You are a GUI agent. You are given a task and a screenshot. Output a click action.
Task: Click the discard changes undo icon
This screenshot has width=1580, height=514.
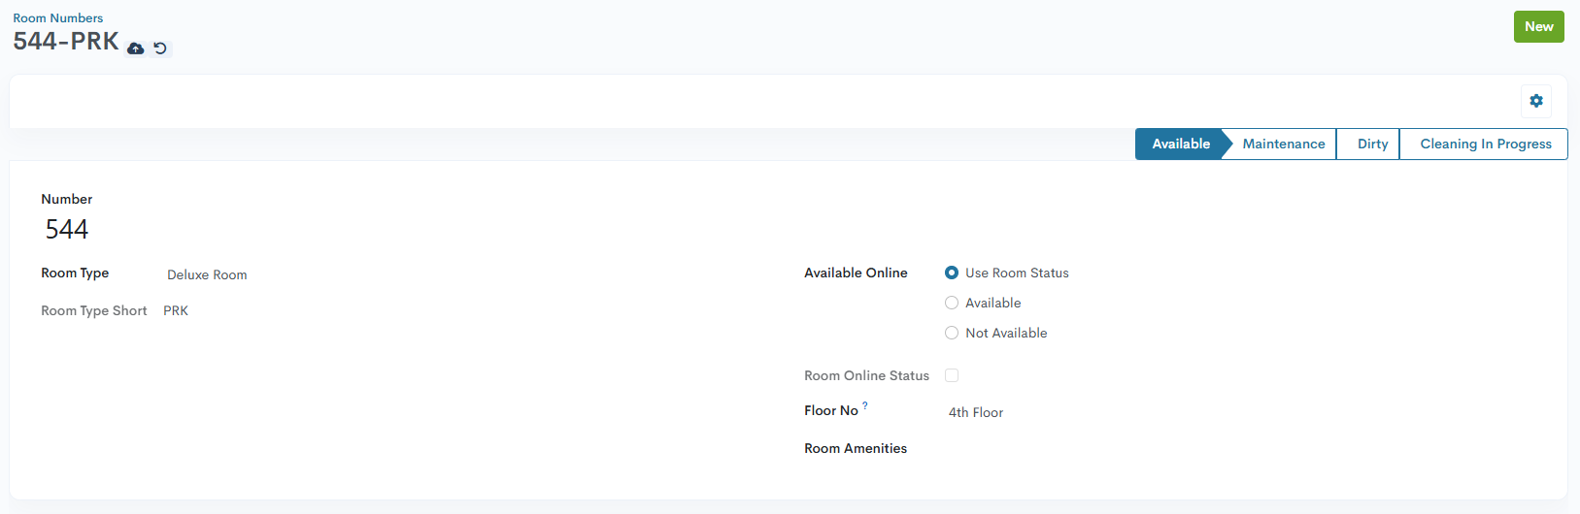pyautogui.click(x=160, y=48)
